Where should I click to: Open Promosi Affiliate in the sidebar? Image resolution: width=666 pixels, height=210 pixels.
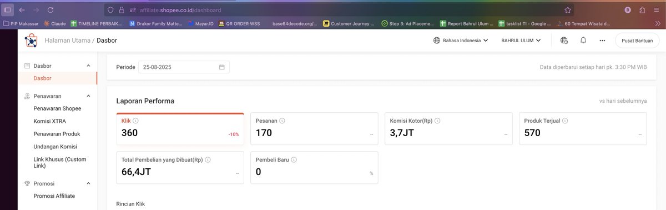click(x=54, y=196)
